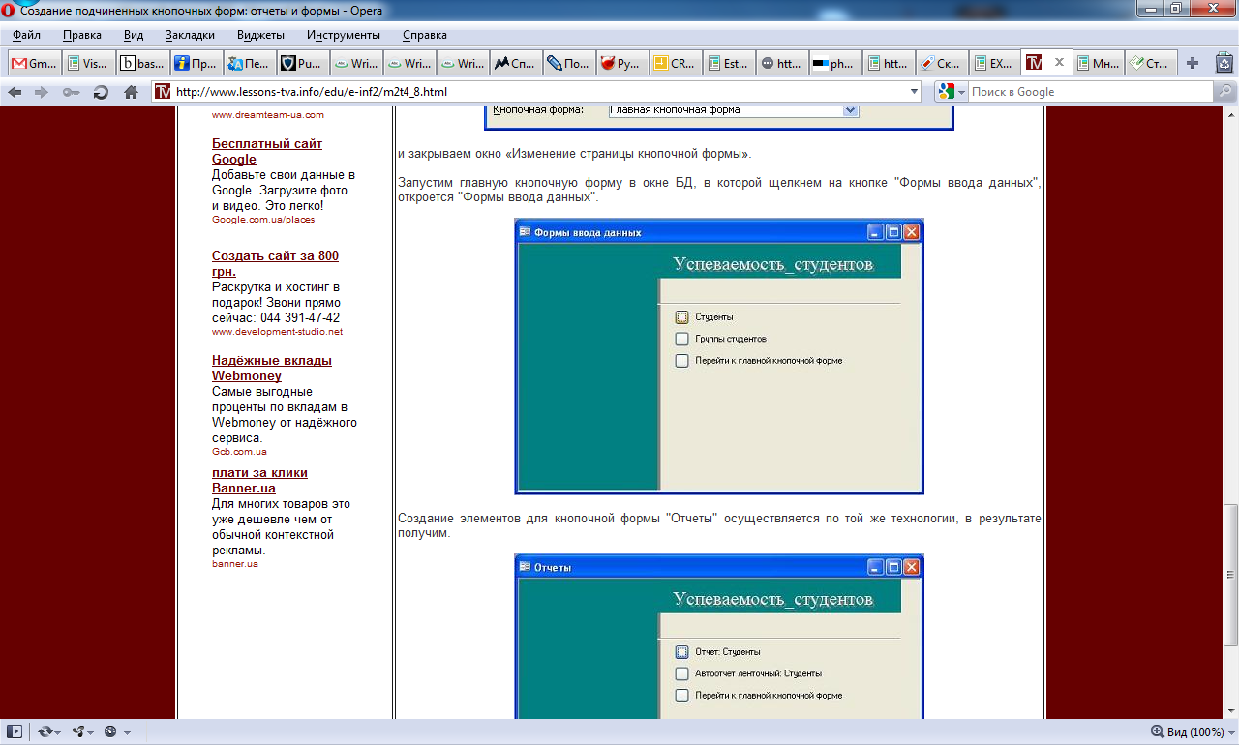
Task: Click the Opera Link sync icon
Action: point(45,731)
